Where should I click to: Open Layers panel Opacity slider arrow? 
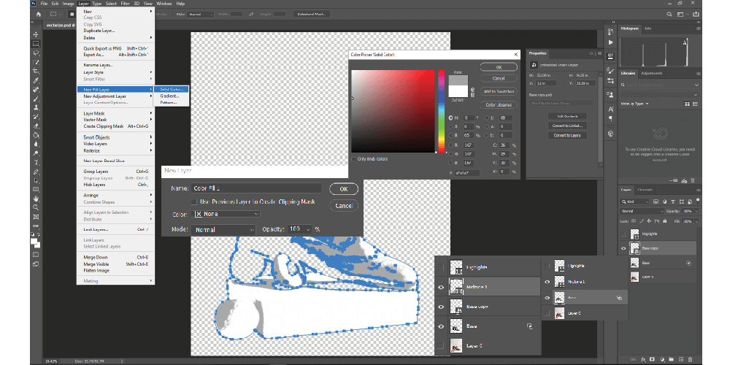697,211
